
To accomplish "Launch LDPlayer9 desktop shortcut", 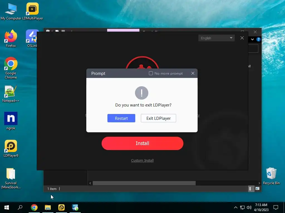I will (11, 149).
